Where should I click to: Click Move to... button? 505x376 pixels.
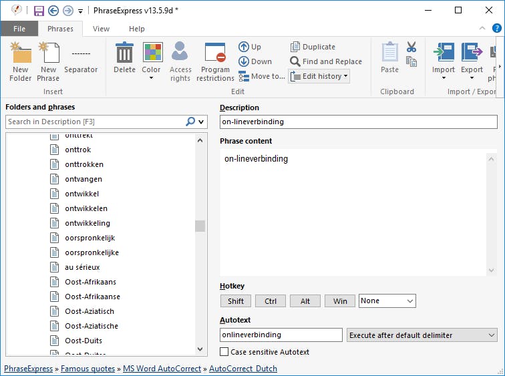pos(262,76)
